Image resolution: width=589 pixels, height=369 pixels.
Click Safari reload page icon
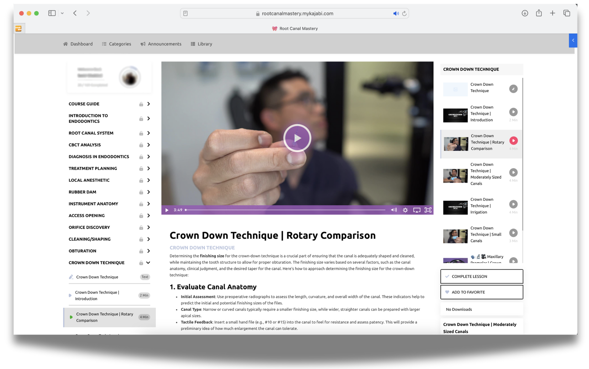(404, 13)
